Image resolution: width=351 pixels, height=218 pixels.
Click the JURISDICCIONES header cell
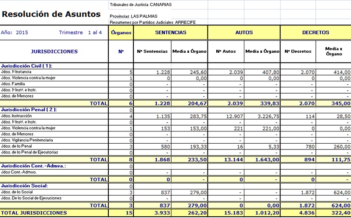click(x=54, y=51)
